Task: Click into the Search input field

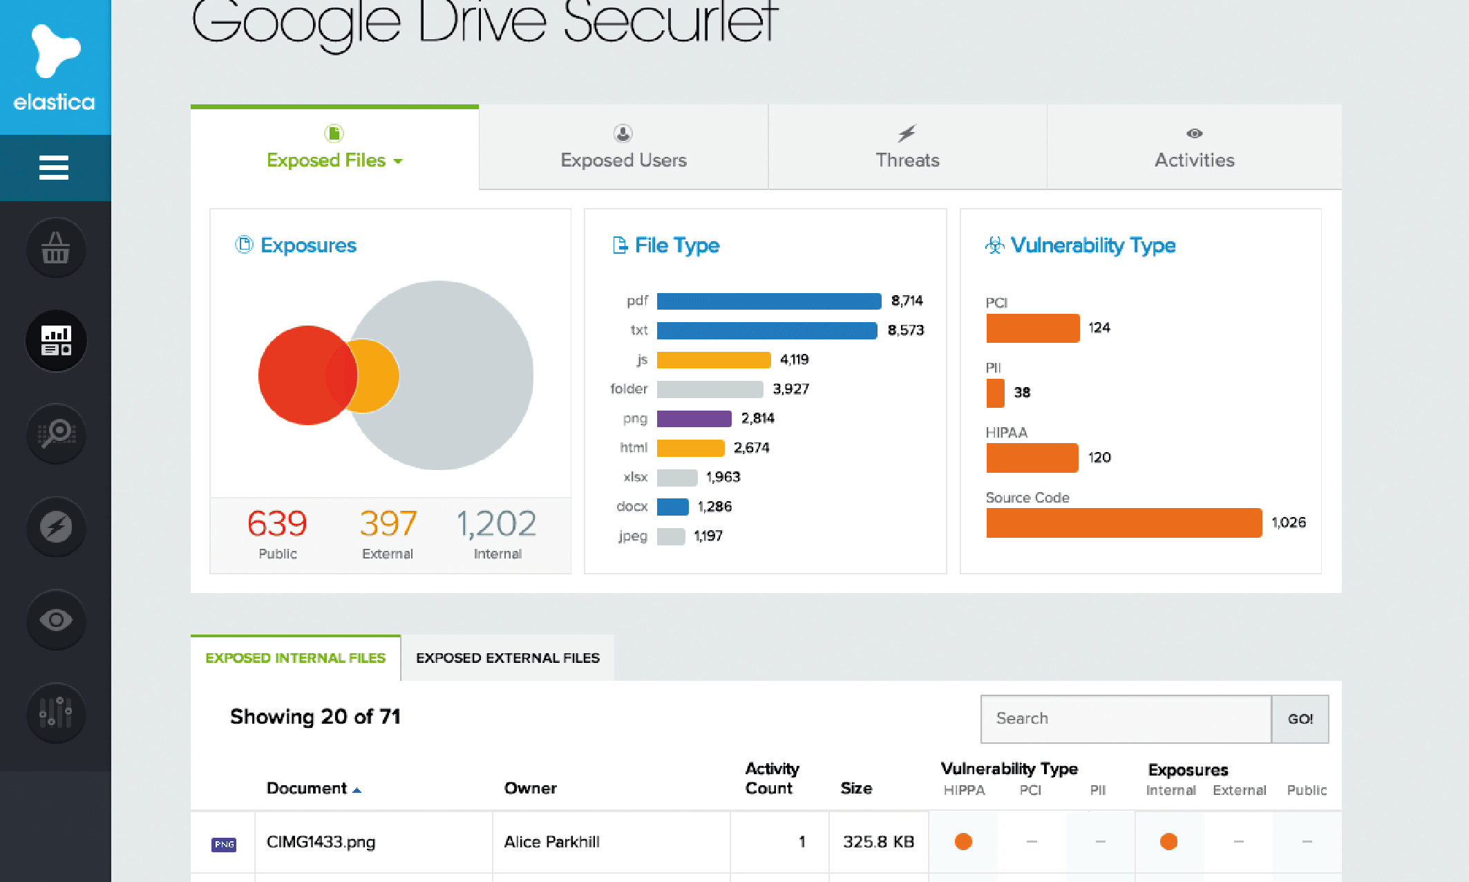Action: point(1126,719)
